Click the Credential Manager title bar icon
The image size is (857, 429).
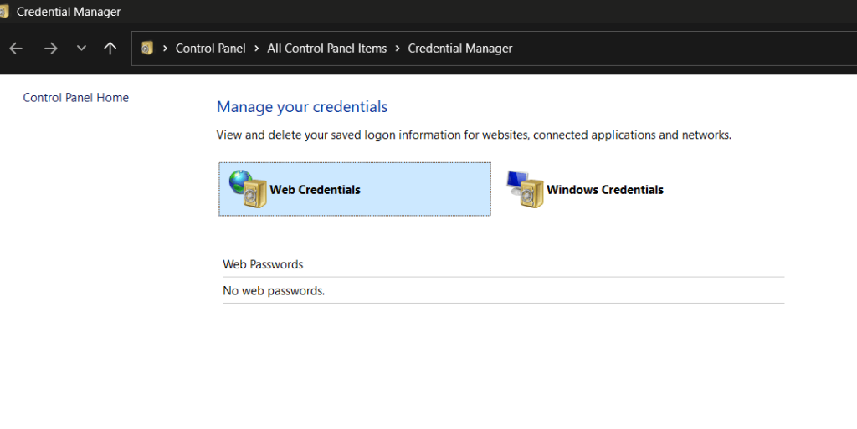(x=4, y=12)
